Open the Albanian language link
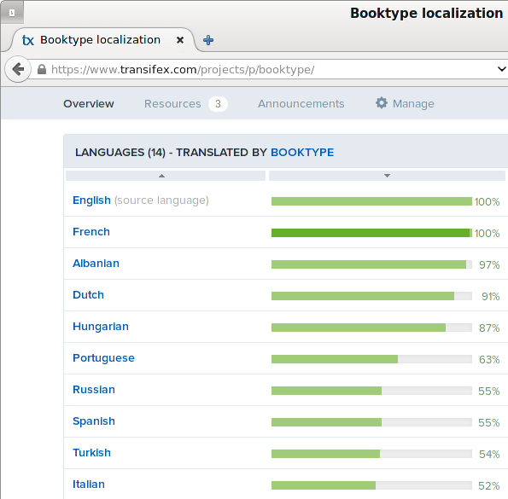The width and height of the screenshot is (508, 499). (96, 263)
